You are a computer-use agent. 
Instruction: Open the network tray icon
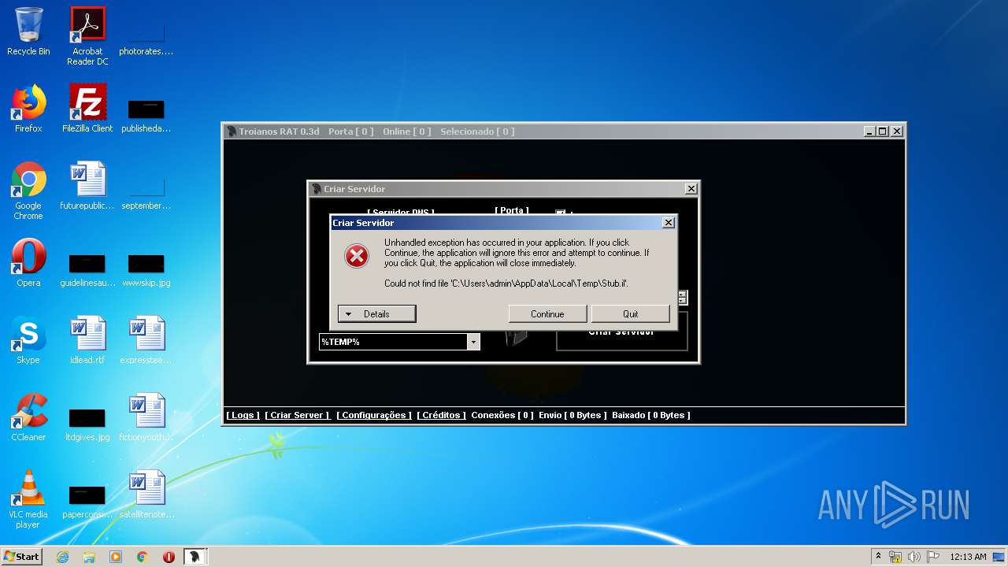click(895, 557)
